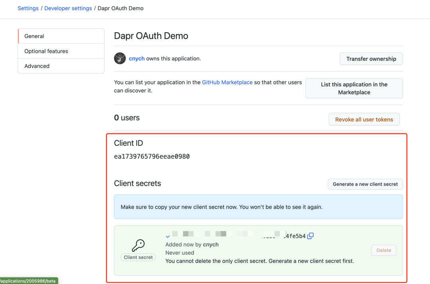Copy the client secret with the clipboard icon
The height and width of the screenshot is (284, 430).
311,236
